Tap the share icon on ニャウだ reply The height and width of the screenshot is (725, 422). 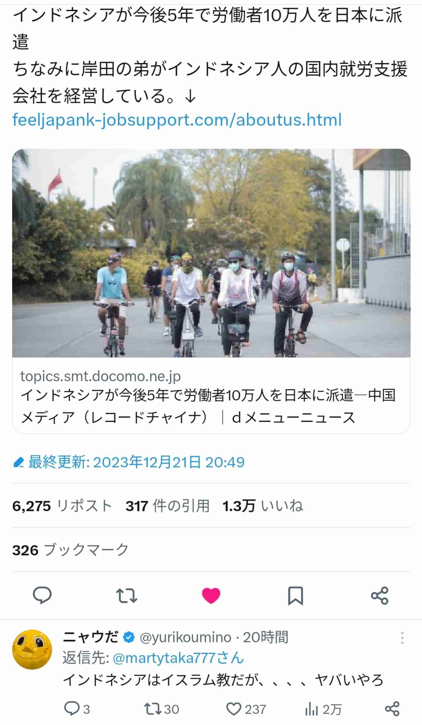click(392, 709)
